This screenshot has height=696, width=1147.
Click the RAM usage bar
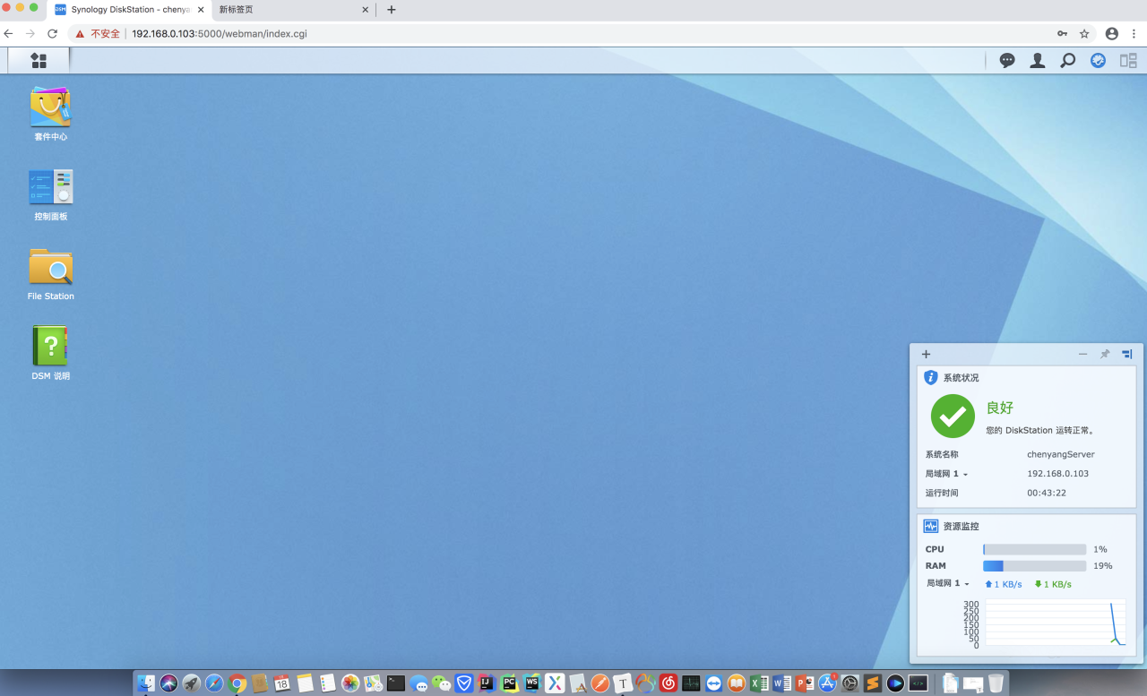(1034, 566)
